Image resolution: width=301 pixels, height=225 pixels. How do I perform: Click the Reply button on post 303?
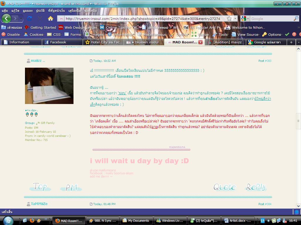[x=256, y=187]
